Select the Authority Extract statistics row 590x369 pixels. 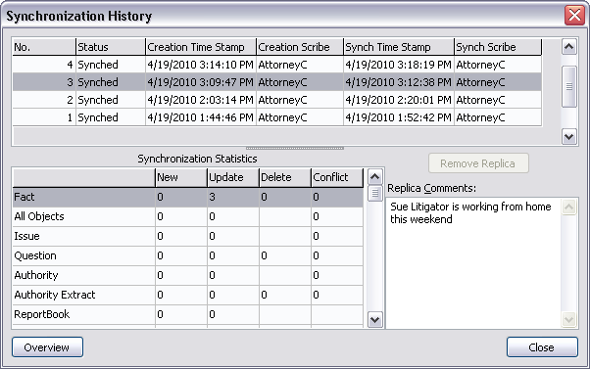click(188, 295)
